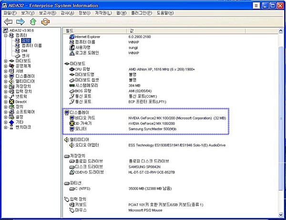Click the 입력 장치 tree icon
Screen dimensions: 286x220
coord(11,91)
